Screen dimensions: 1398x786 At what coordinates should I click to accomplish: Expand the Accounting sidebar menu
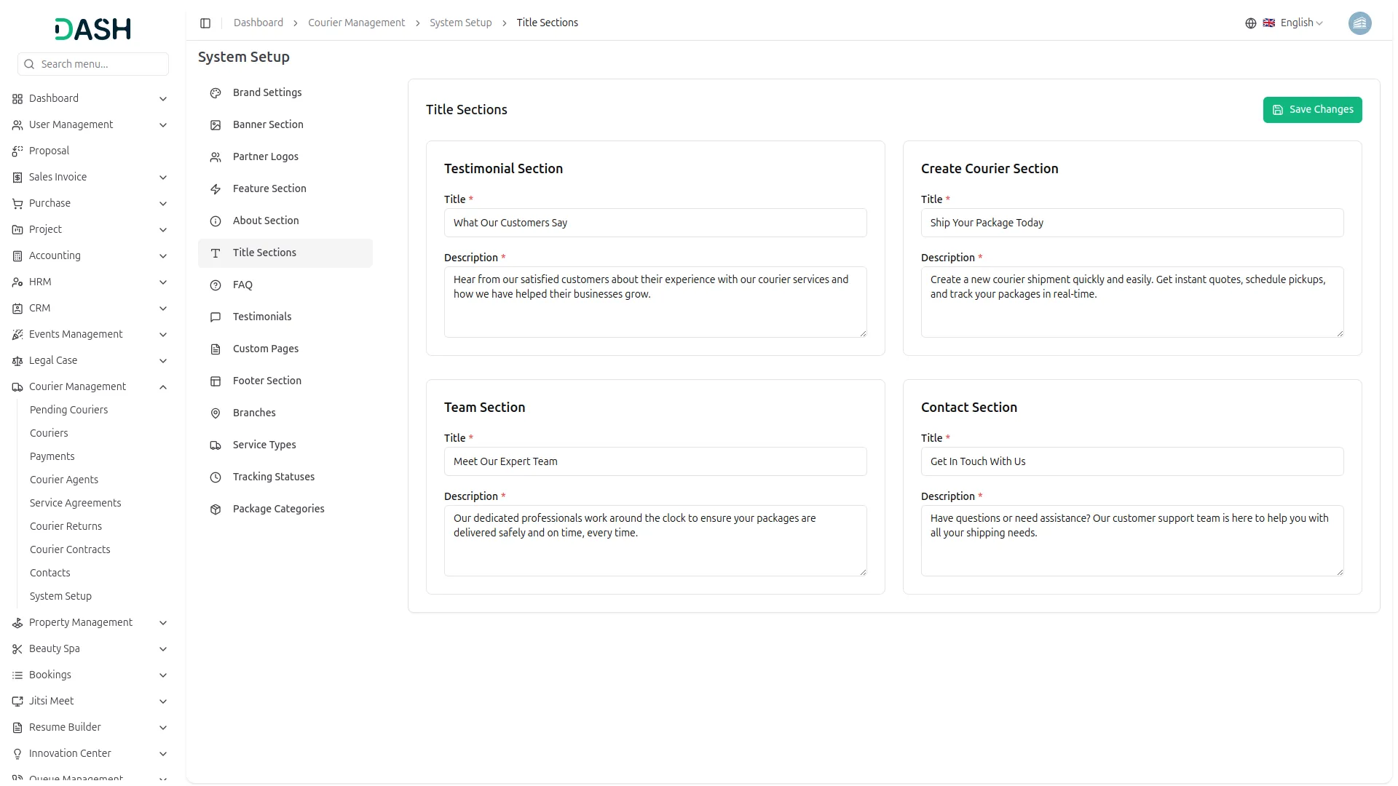(x=163, y=256)
